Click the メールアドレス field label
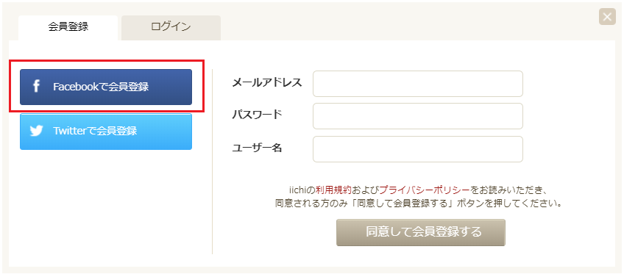 pyautogui.click(x=267, y=83)
